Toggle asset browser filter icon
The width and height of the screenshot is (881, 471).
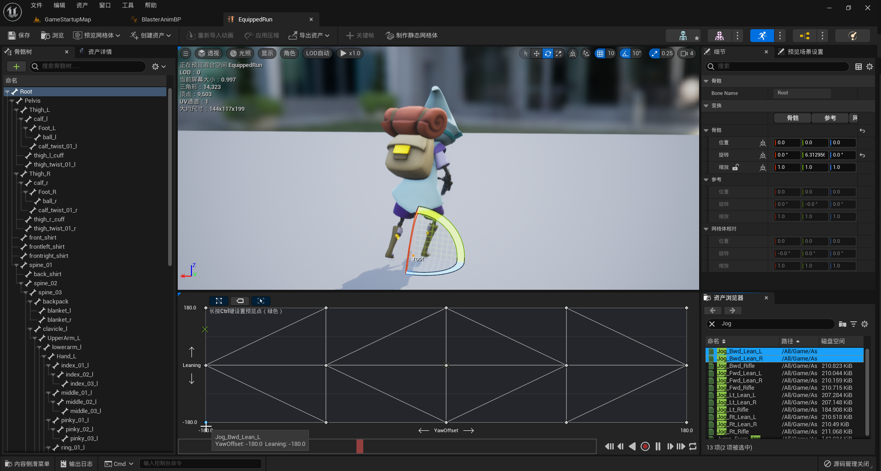pyautogui.click(x=854, y=324)
